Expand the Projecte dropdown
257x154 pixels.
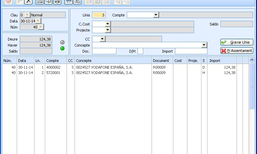108,30
